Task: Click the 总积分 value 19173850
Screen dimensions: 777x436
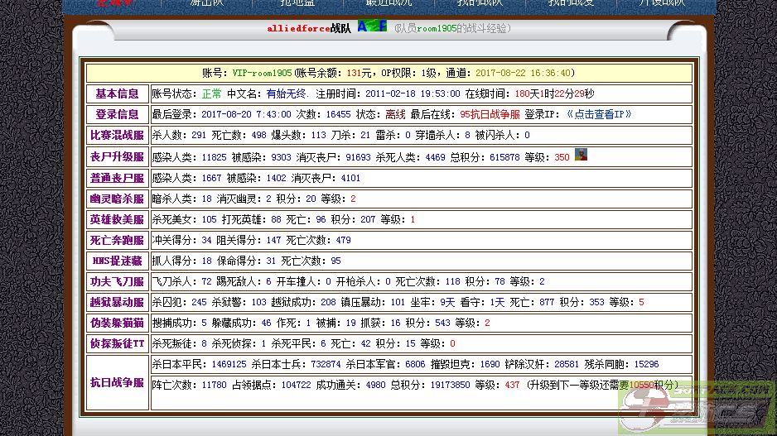Action: [x=450, y=385]
